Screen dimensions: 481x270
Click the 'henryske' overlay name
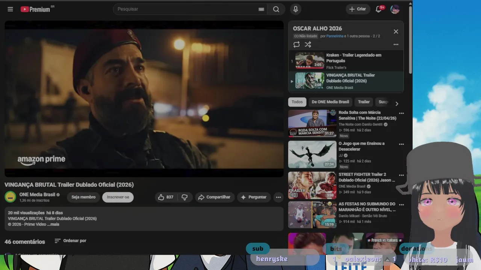pos(272,259)
